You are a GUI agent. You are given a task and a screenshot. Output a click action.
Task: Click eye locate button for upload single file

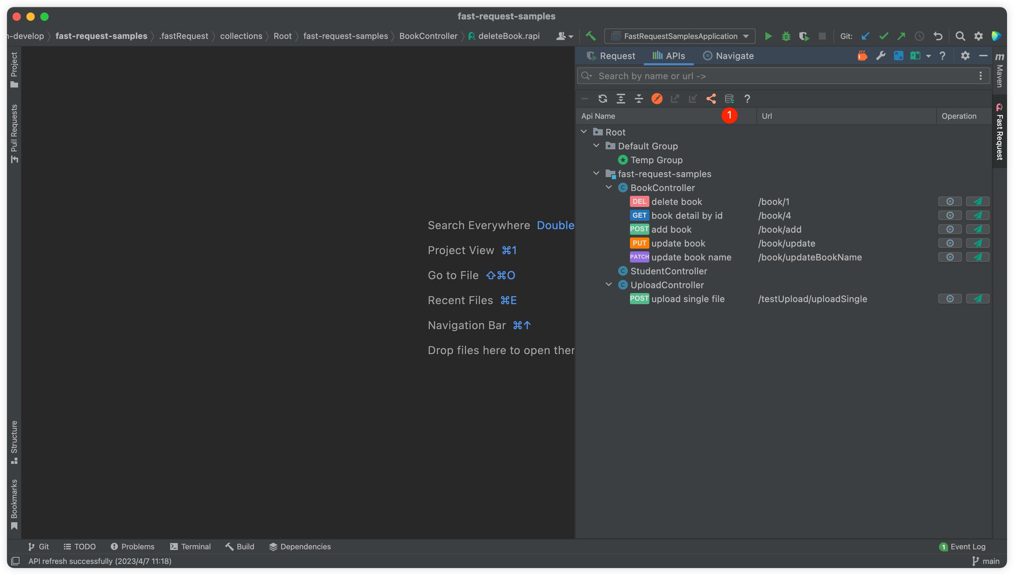click(x=950, y=299)
